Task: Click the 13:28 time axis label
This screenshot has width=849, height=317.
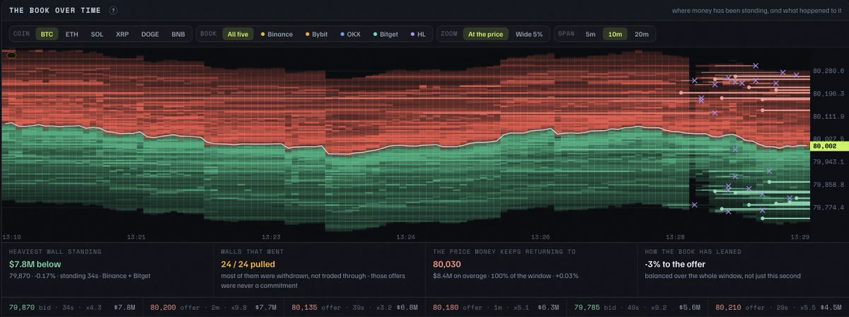Action: point(676,237)
